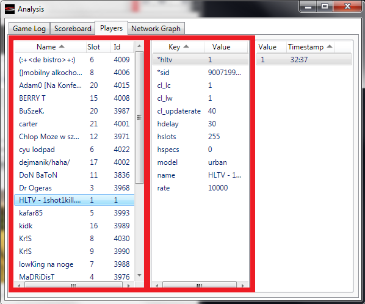This screenshot has width=365, height=304.
Task: Click the key list horizontal right arrow
Action: 242,285
